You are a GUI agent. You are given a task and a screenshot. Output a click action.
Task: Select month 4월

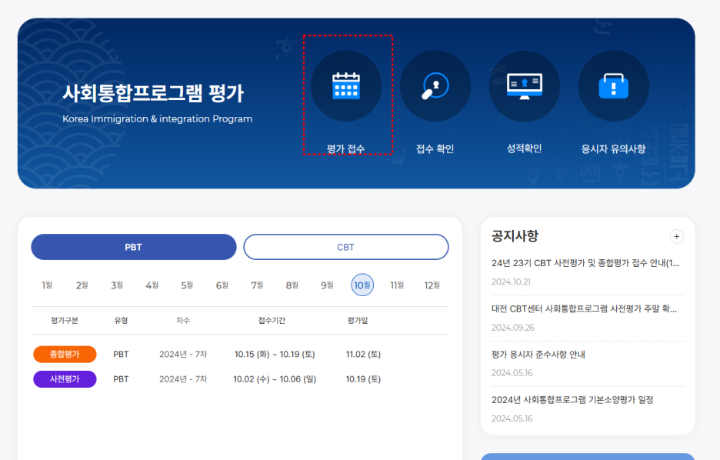152,285
